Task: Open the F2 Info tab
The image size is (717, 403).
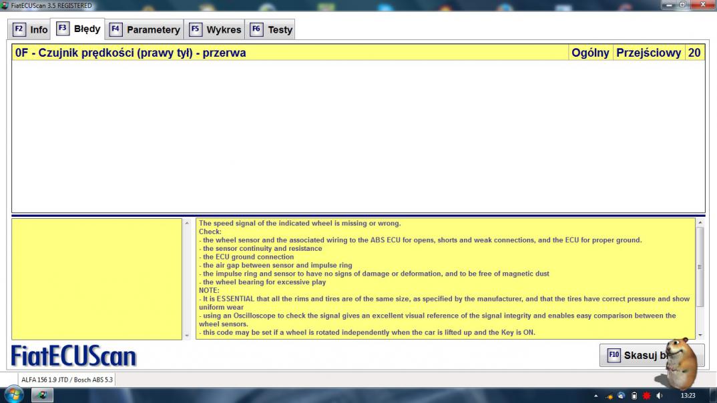Action: [x=30, y=30]
